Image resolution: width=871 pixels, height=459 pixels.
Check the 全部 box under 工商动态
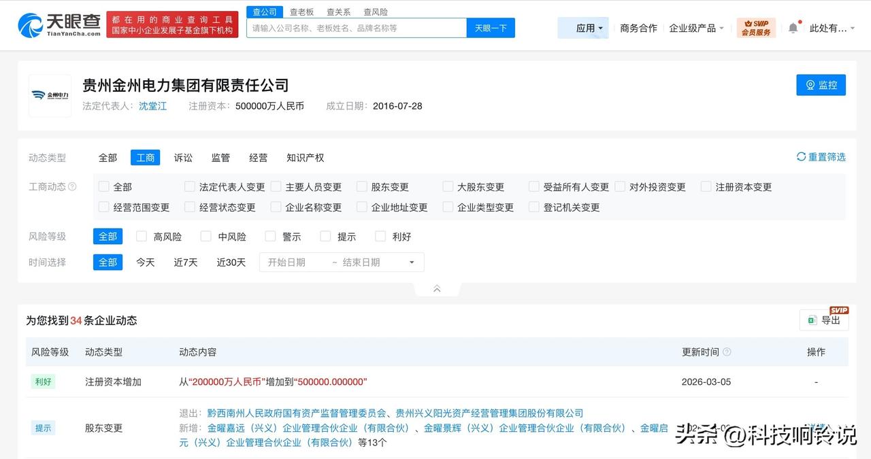103,186
